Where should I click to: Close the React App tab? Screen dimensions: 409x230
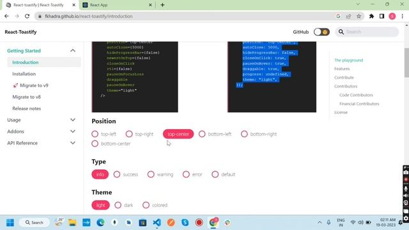150,5
